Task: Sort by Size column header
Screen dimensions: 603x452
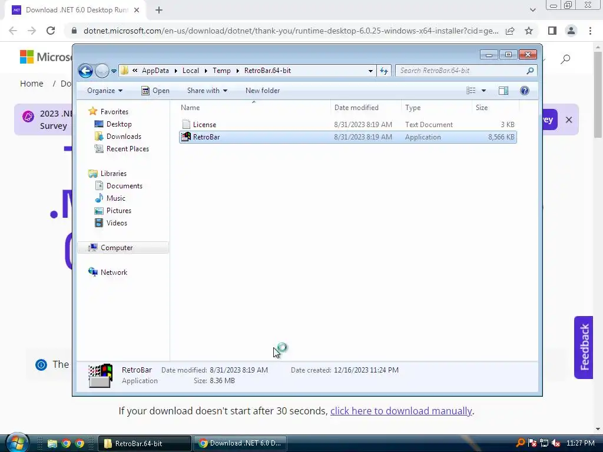Action: point(495,108)
